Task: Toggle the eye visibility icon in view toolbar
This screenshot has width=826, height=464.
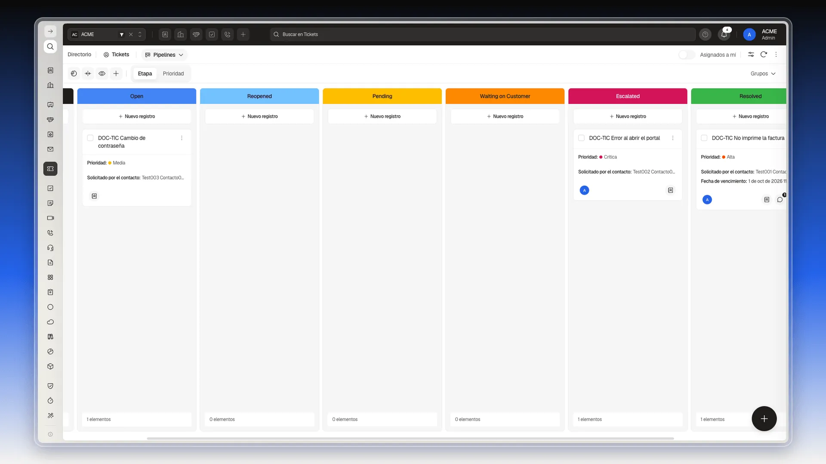Action: pyautogui.click(x=102, y=73)
